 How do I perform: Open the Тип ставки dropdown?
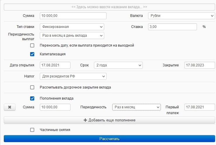tap(72, 27)
